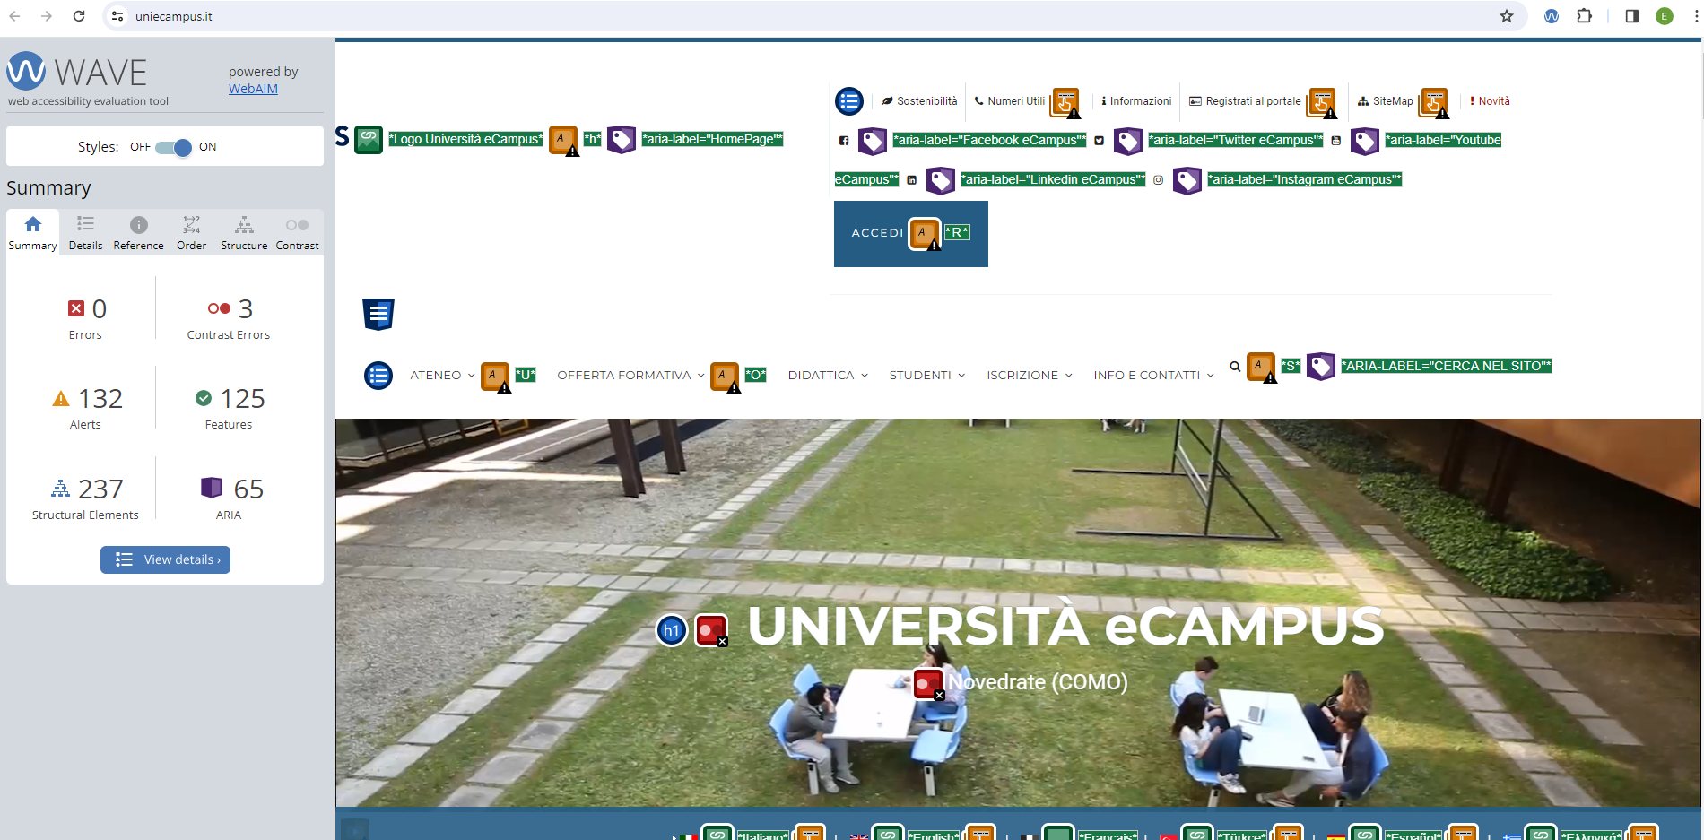Click the site search magnifier icon
The image size is (1704, 840).
tap(1235, 366)
